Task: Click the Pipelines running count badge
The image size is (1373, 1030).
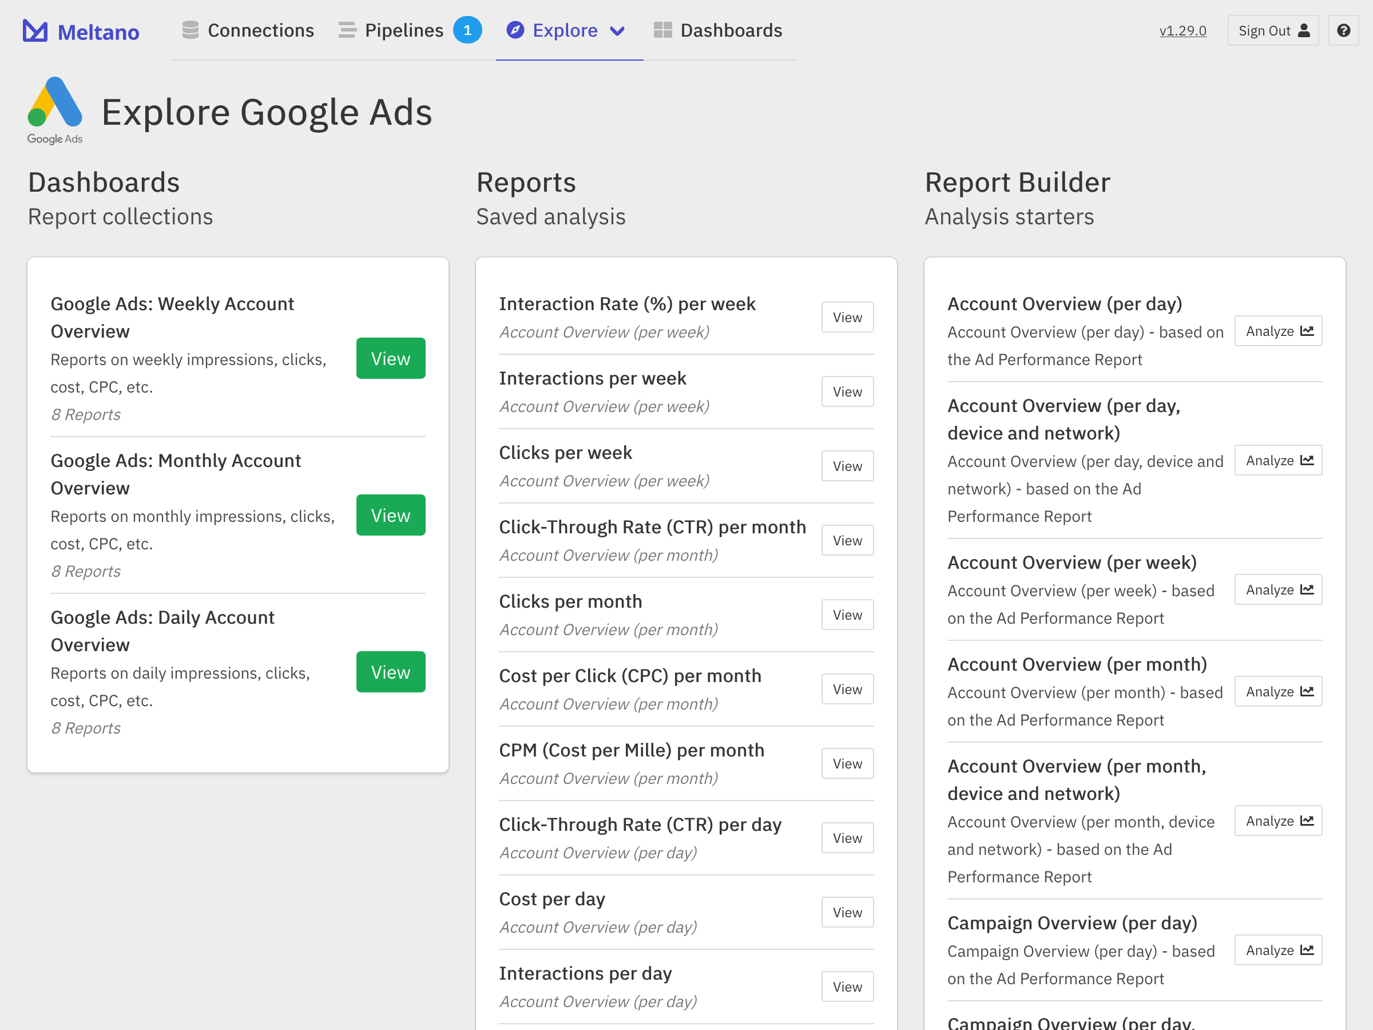Action: coord(467,30)
